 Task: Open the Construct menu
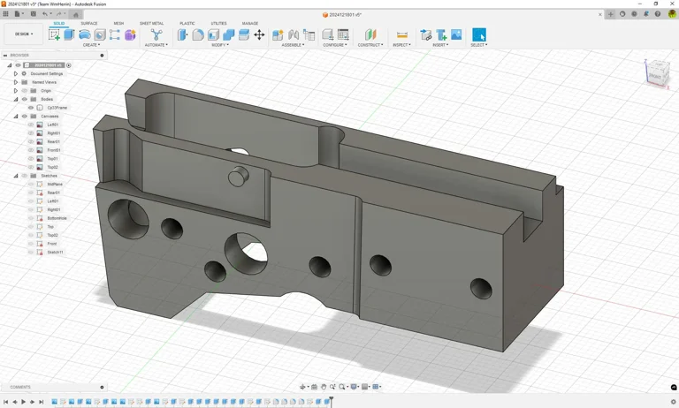[370, 45]
